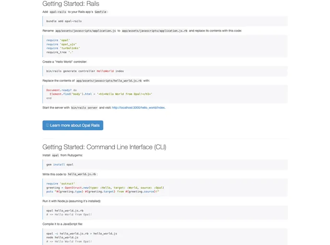Click the code line require 'opal'
Viewport: 330px width, 245px height.
click(x=58, y=40)
